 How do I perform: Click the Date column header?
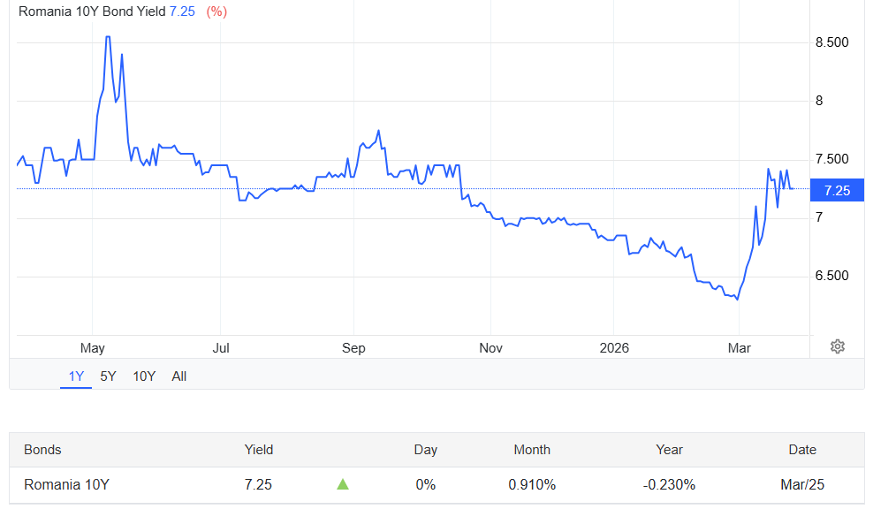802,450
